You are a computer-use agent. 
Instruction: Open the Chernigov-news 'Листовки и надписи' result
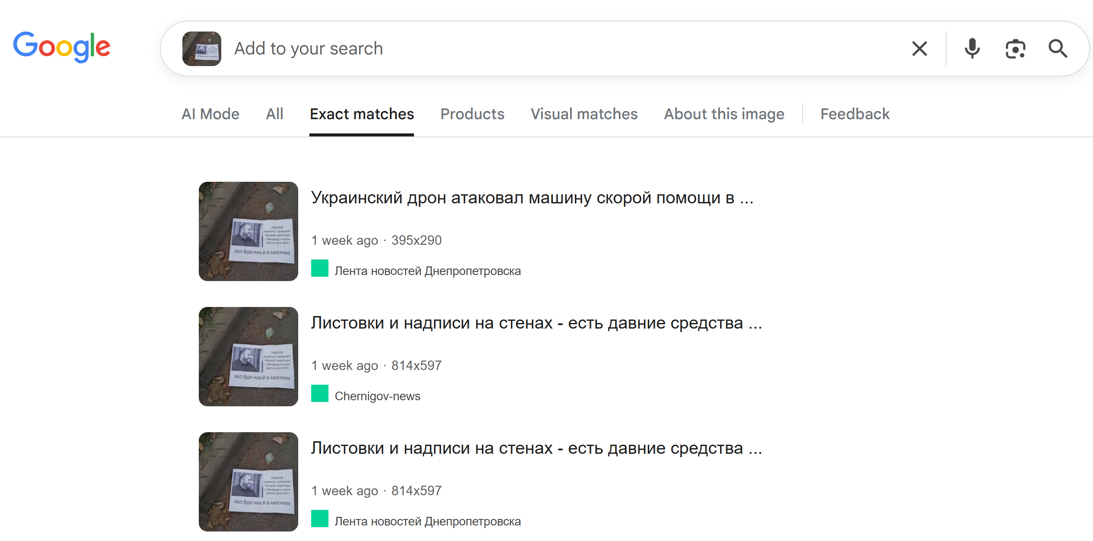point(536,323)
